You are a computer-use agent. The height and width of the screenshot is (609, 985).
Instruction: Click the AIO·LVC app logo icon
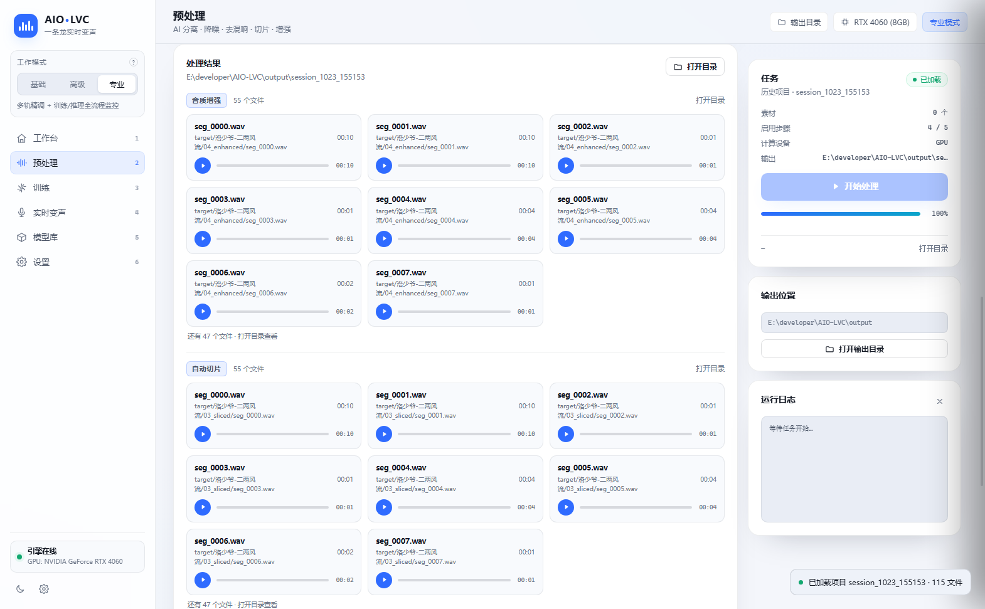click(26, 26)
